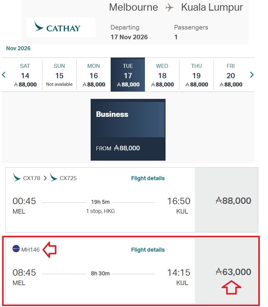Go to next week of dates
This screenshot has height=307, width=268.
(252, 75)
